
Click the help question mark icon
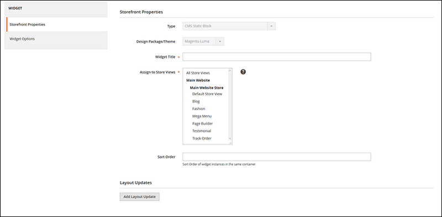(243, 72)
